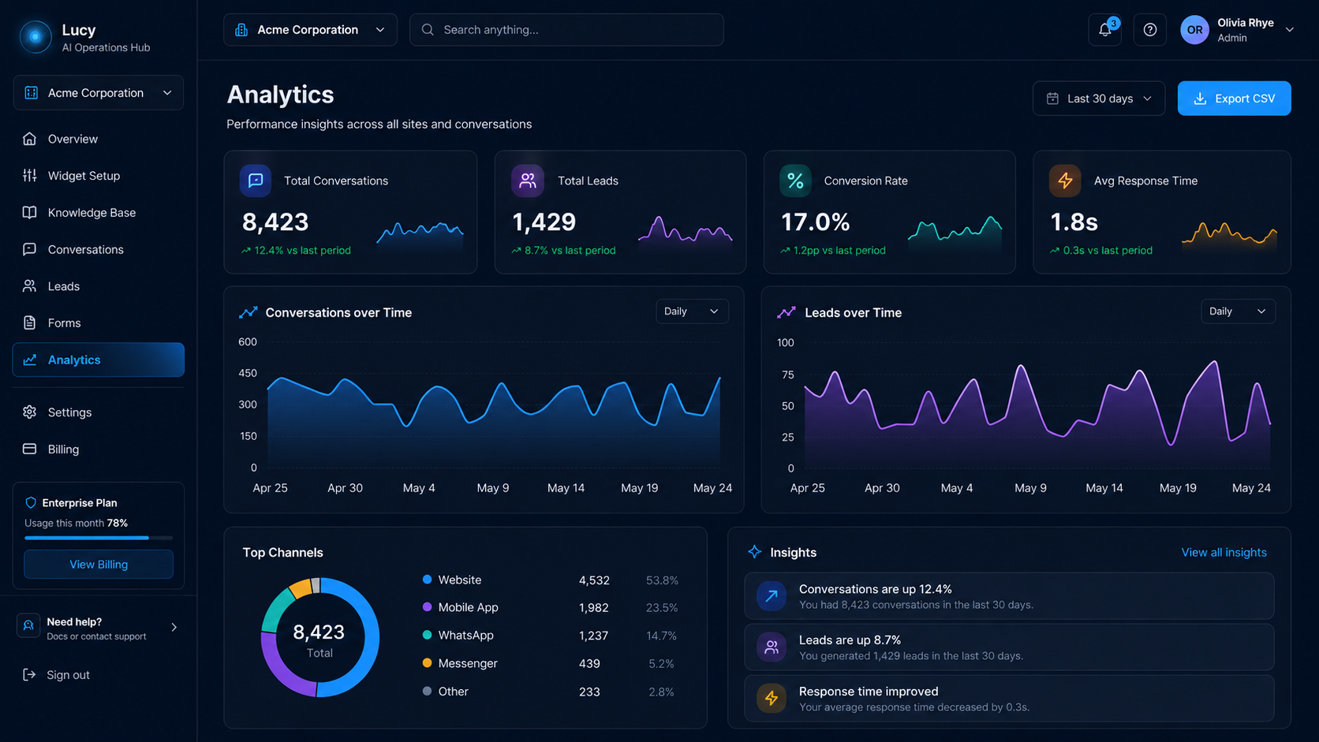Focus the Search anything field

(566, 30)
